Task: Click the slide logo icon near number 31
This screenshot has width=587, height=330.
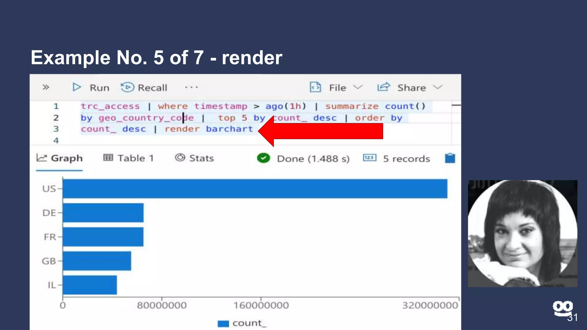Action: pyautogui.click(x=563, y=309)
